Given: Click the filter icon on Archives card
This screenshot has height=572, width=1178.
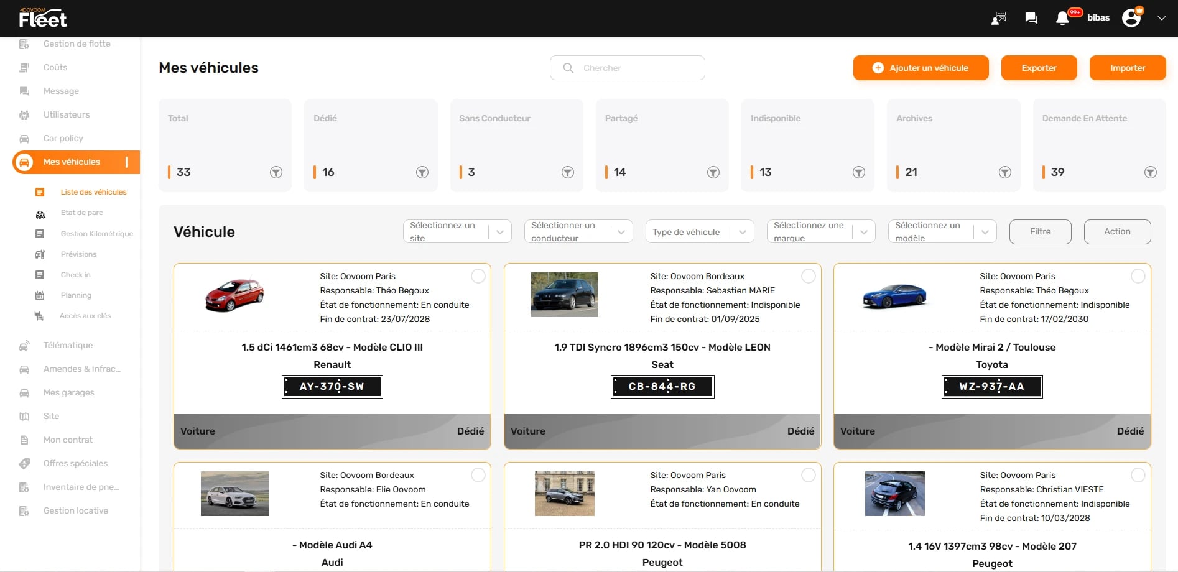Looking at the screenshot, I should coord(1004,172).
